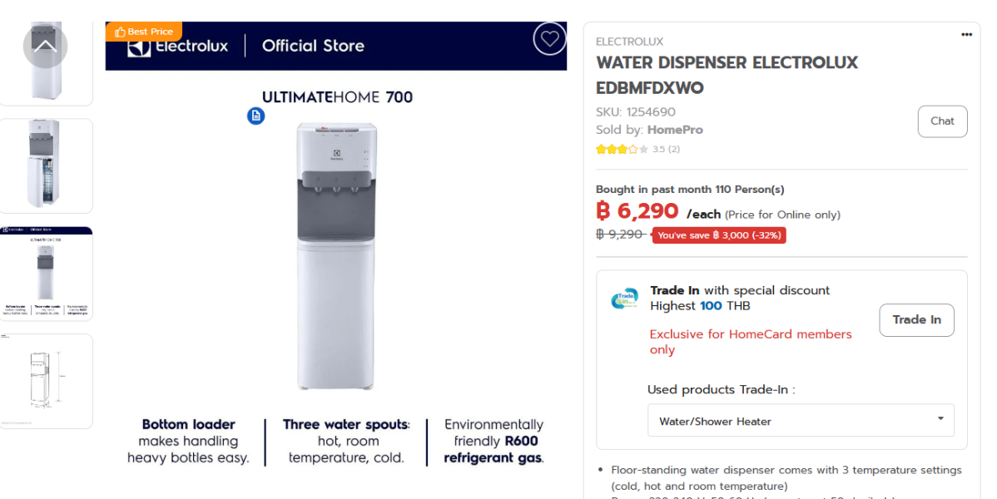Click the thumbs-up Best Price badge
Image resolution: width=997 pixels, height=499 pixels.
click(x=144, y=31)
